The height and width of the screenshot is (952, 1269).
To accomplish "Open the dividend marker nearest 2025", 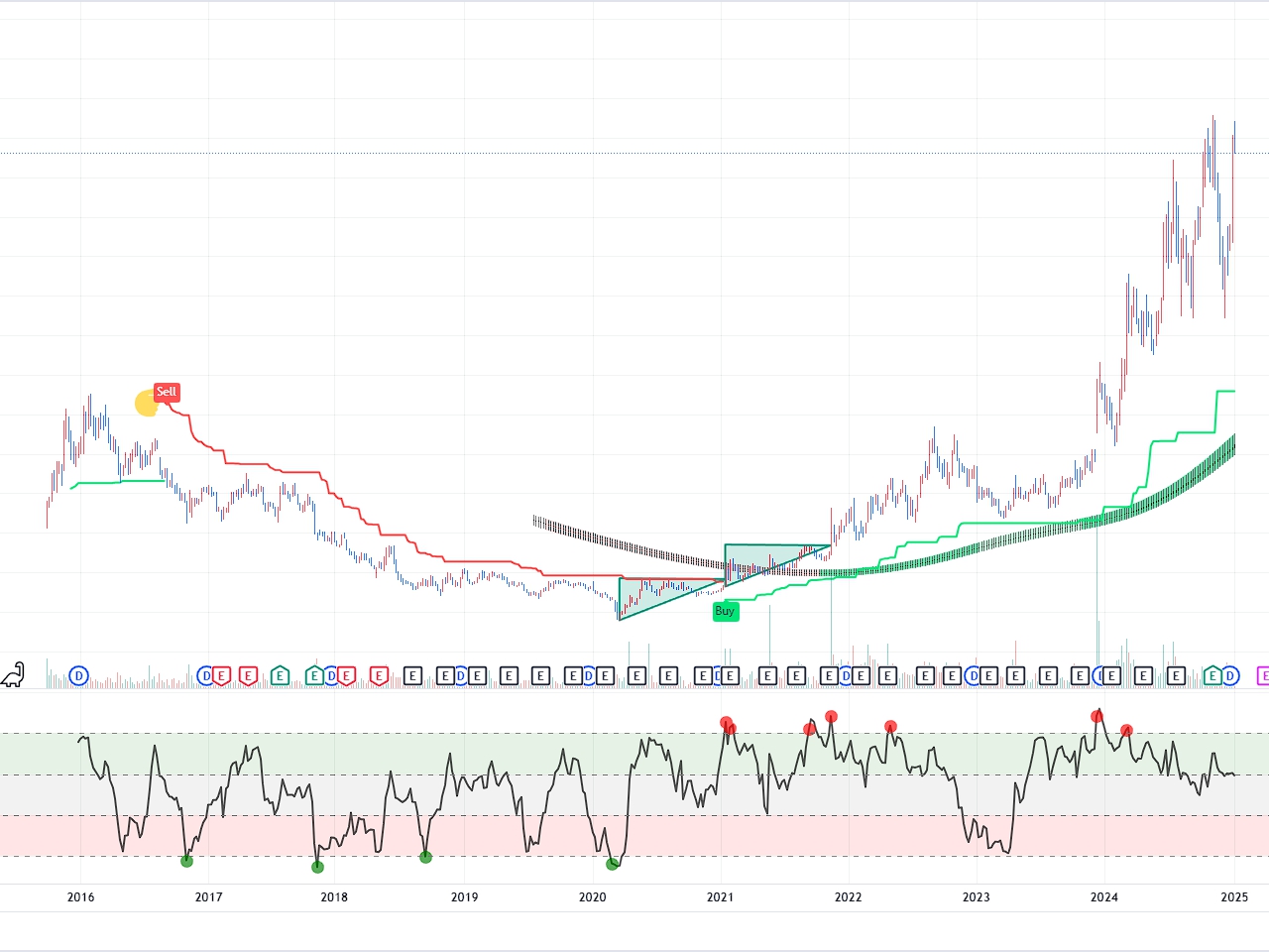I will pos(1230,676).
